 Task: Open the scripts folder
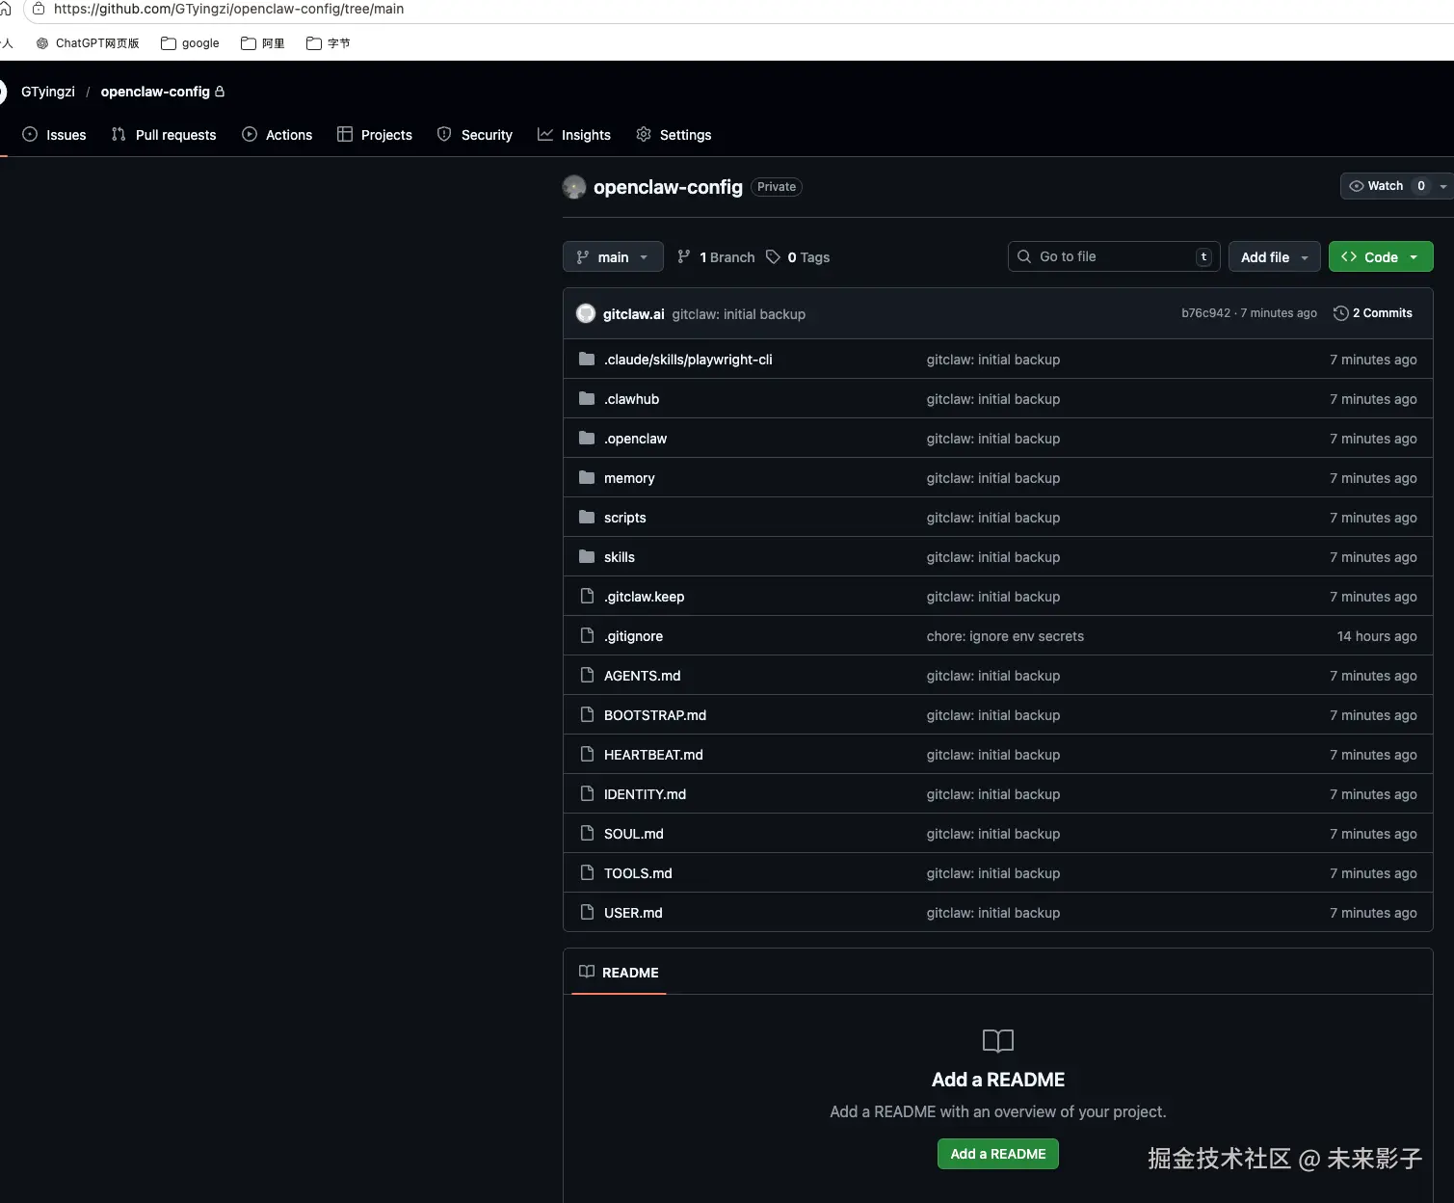[x=625, y=518]
